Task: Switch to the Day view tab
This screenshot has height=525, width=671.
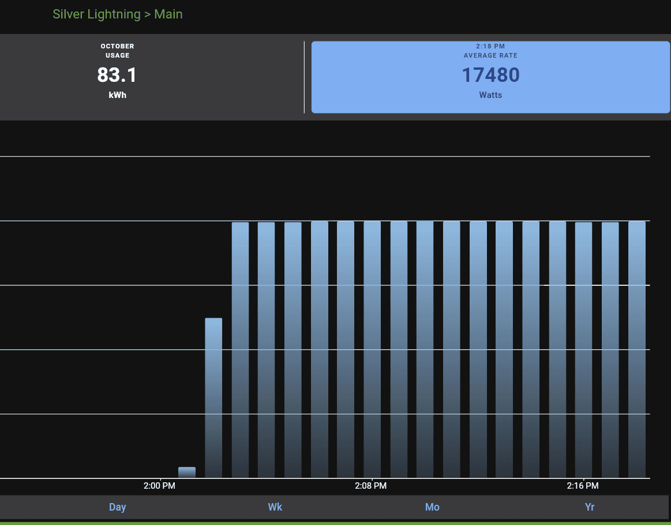Action: point(117,507)
